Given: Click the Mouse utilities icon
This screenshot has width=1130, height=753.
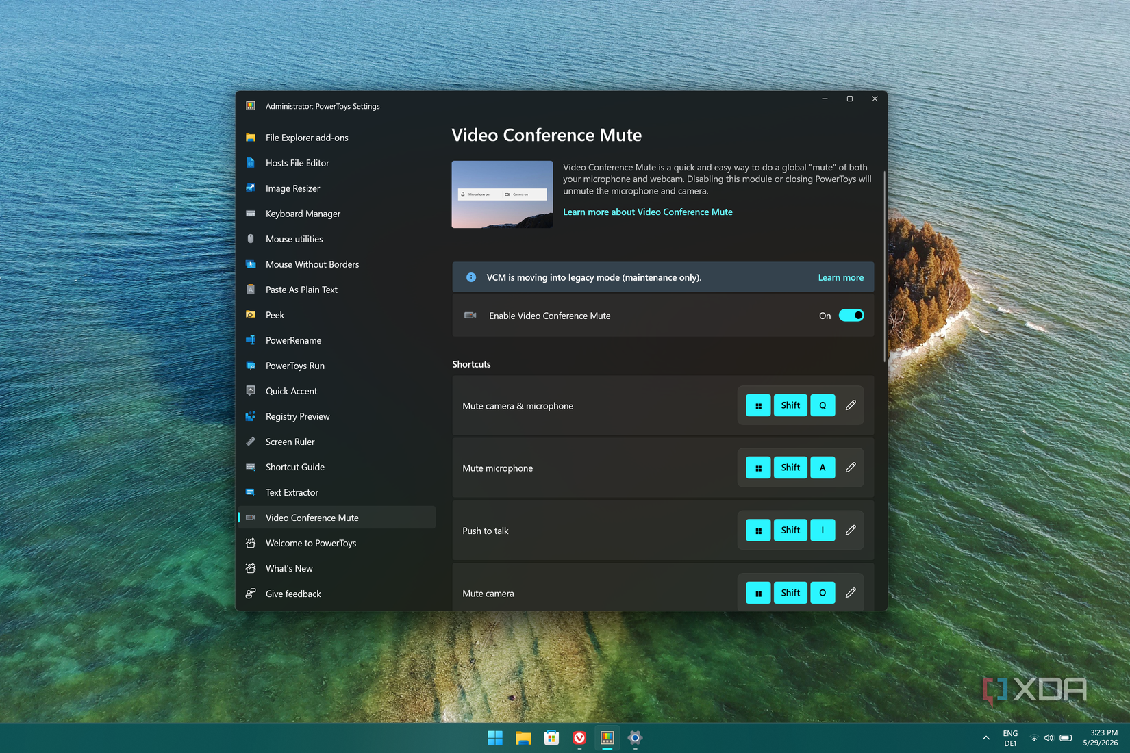Looking at the screenshot, I should [x=251, y=239].
